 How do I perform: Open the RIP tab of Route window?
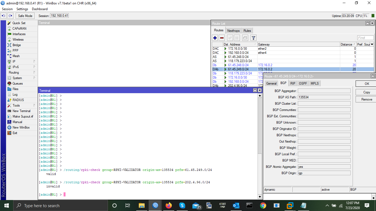[x=293, y=84]
